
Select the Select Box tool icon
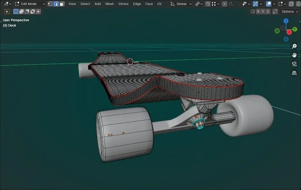(x=7, y=11)
